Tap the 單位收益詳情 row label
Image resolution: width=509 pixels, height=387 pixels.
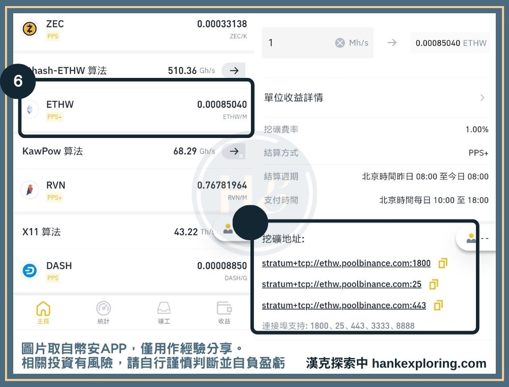(x=294, y=98)
